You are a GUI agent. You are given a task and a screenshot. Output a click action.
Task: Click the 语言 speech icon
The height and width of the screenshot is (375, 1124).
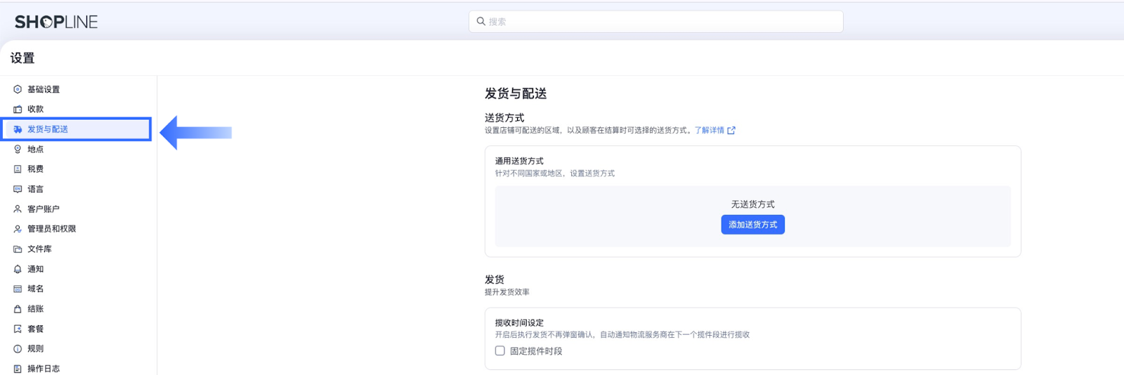click(x=18, y=189)
